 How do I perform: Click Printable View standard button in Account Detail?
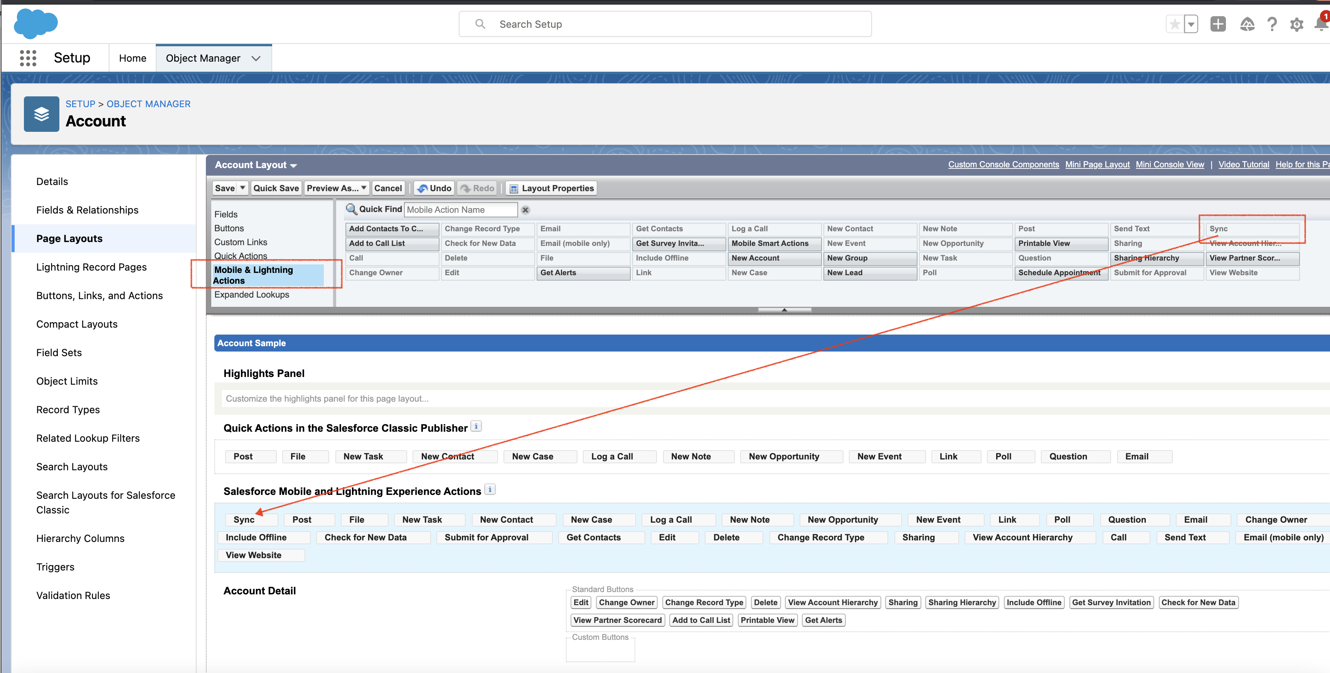click(767, 620)
